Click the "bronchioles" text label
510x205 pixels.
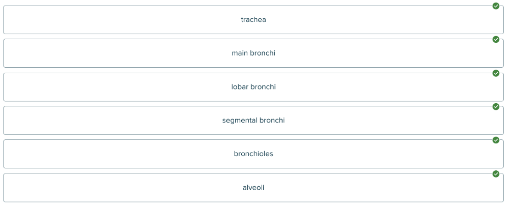click(253, 154)
